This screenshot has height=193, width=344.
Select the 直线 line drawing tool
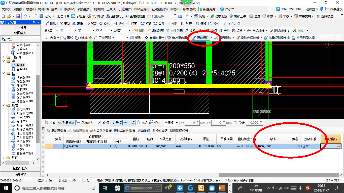pos(68,38)
